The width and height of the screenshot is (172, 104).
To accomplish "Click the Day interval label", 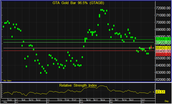I will (167, 101).
